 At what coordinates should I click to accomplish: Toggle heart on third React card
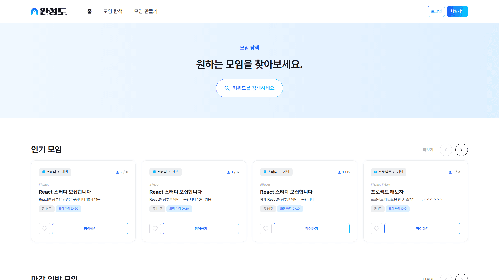pyautogui.click(x=266, y=229)
